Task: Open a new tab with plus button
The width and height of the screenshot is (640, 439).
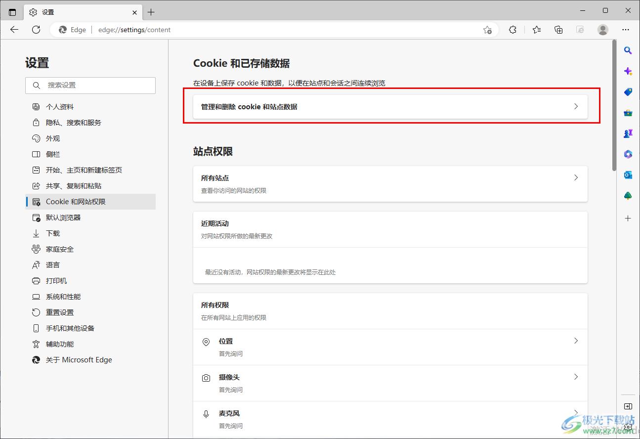Action: click(x=151, y=12)
